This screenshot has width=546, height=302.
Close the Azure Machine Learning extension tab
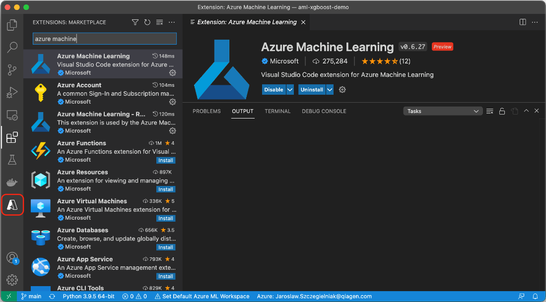pyautogui.click(x=303, y=22)
